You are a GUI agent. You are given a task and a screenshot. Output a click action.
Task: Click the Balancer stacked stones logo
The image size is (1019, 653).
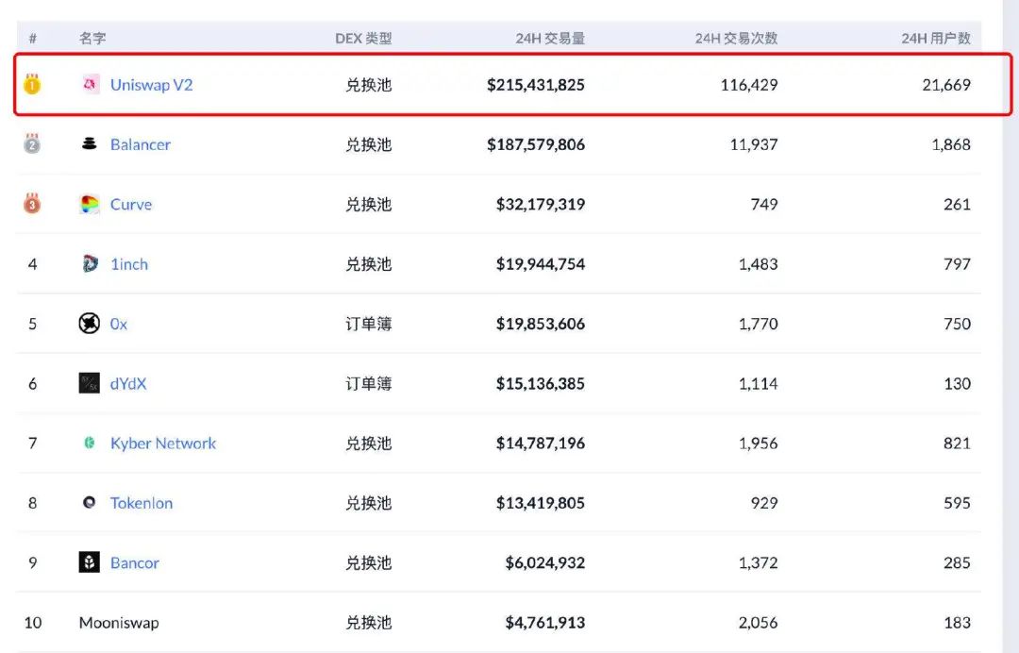click(x=89, y=143)
